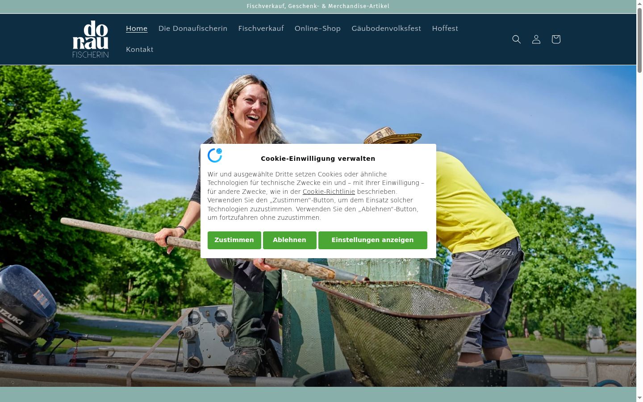Click the announcement bar text 'Fischverkauf, Geschenk- & Merchandise-Artikel'
Viewport: 643px width, 402px height.
click(x=318, y=6)
